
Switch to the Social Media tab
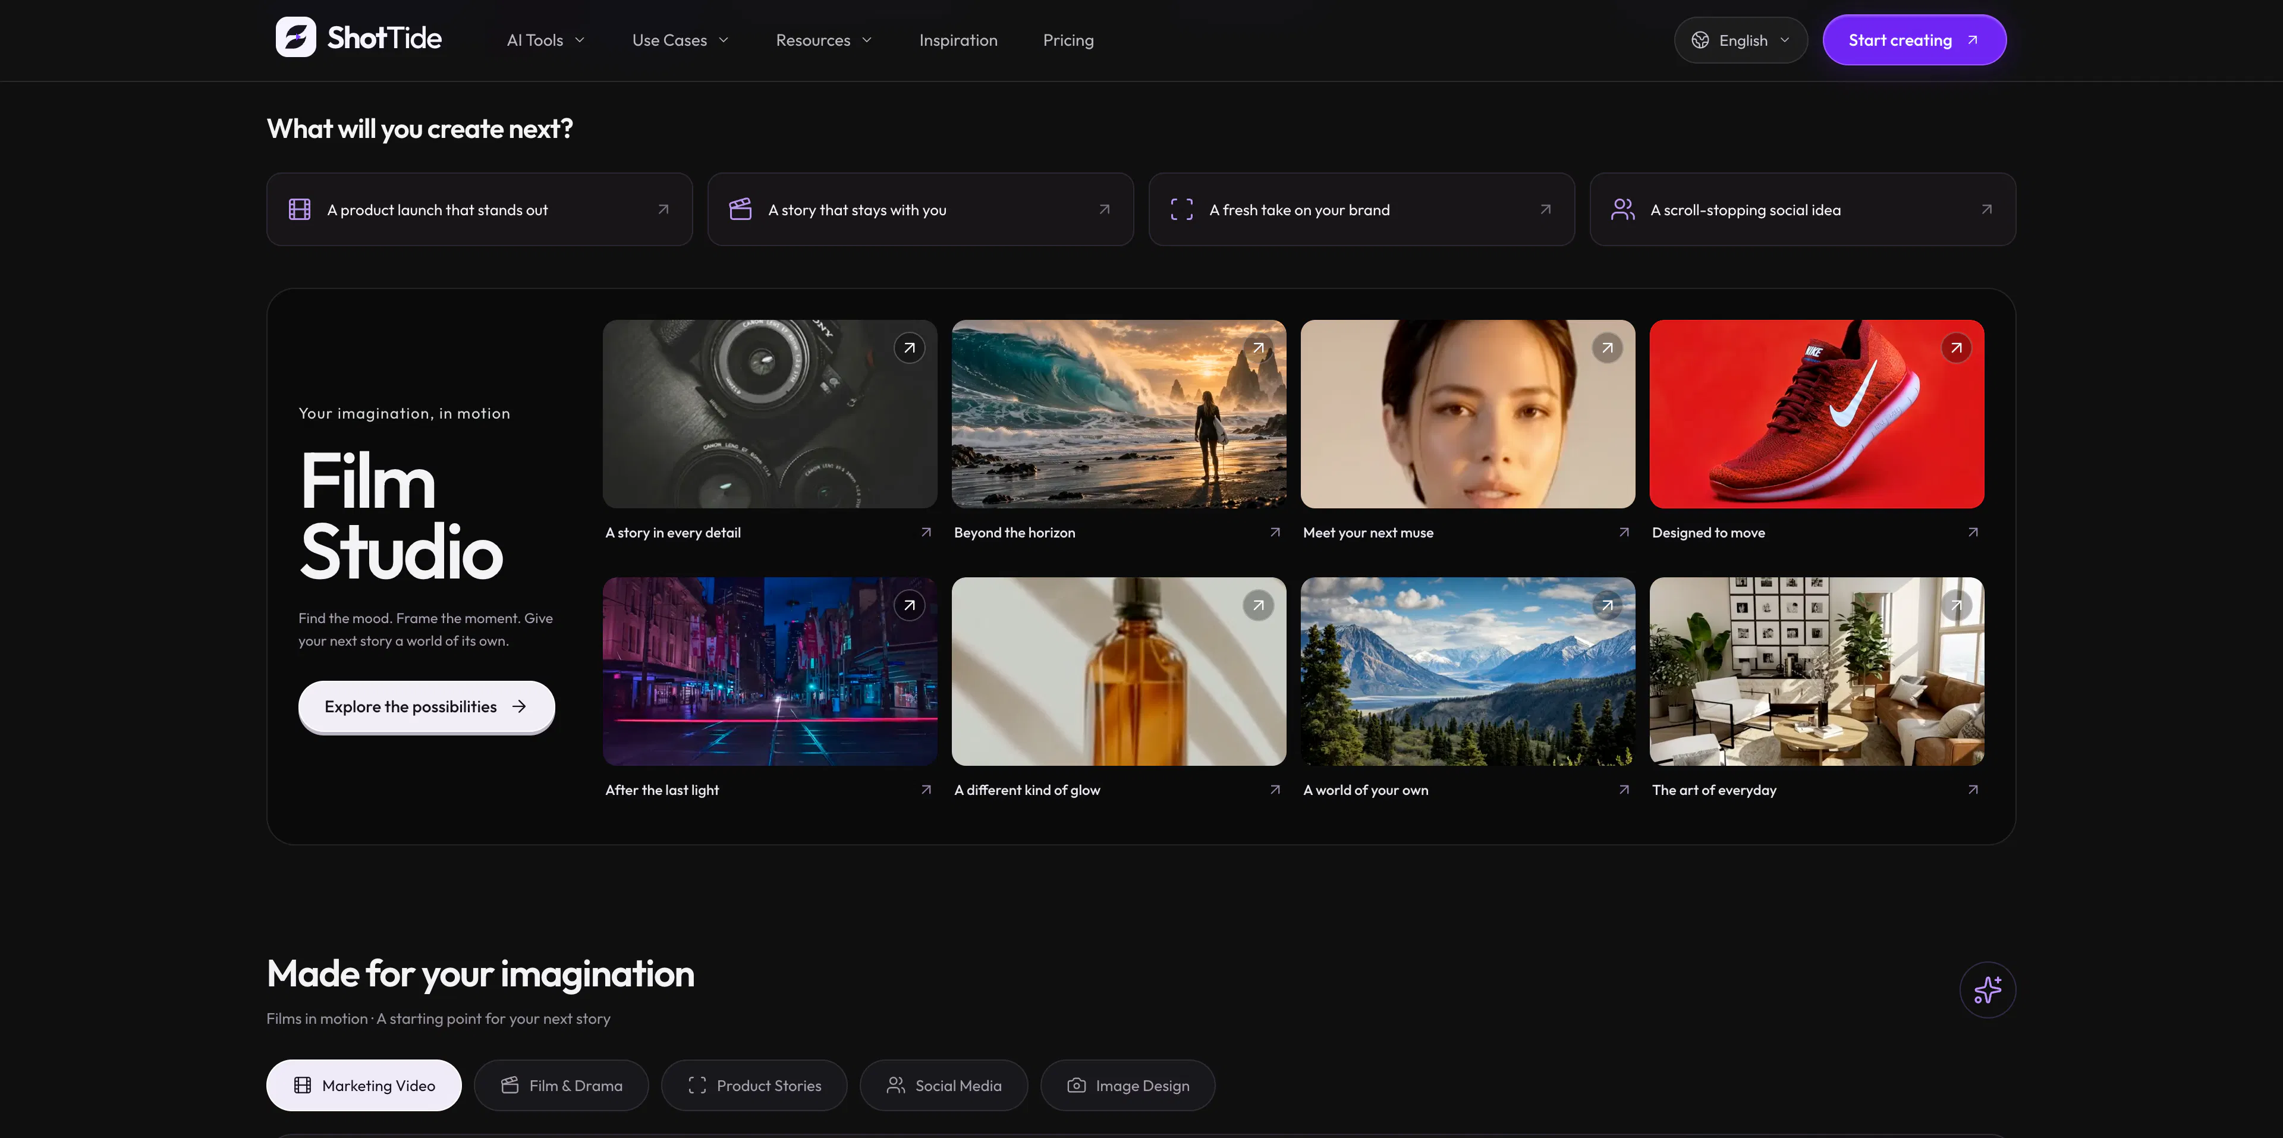pos(944,1085)
